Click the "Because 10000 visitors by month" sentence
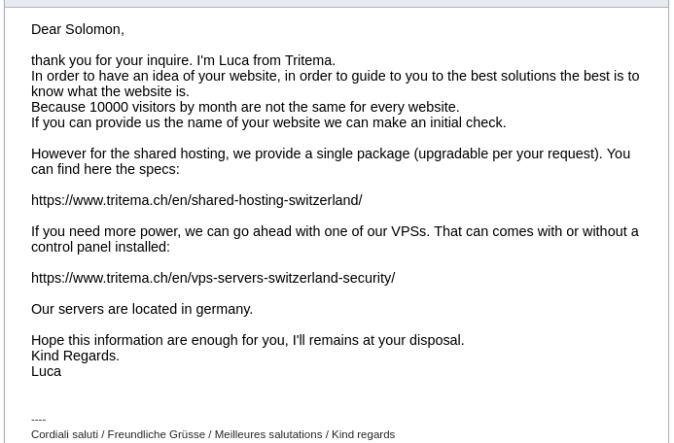This screenshot has width=674, height=443. point(245,107)
